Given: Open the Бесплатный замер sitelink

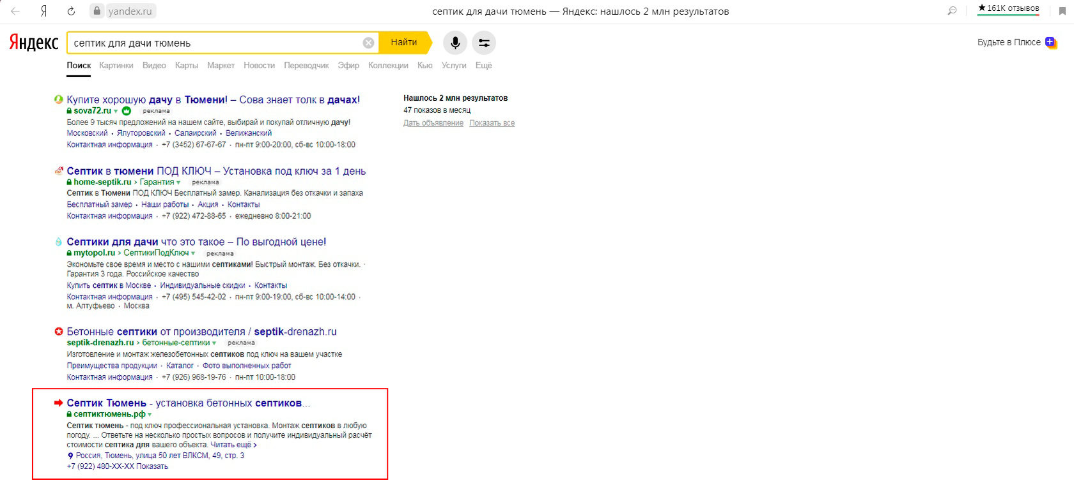Looking at the screenshot, I should pos(99,205).
